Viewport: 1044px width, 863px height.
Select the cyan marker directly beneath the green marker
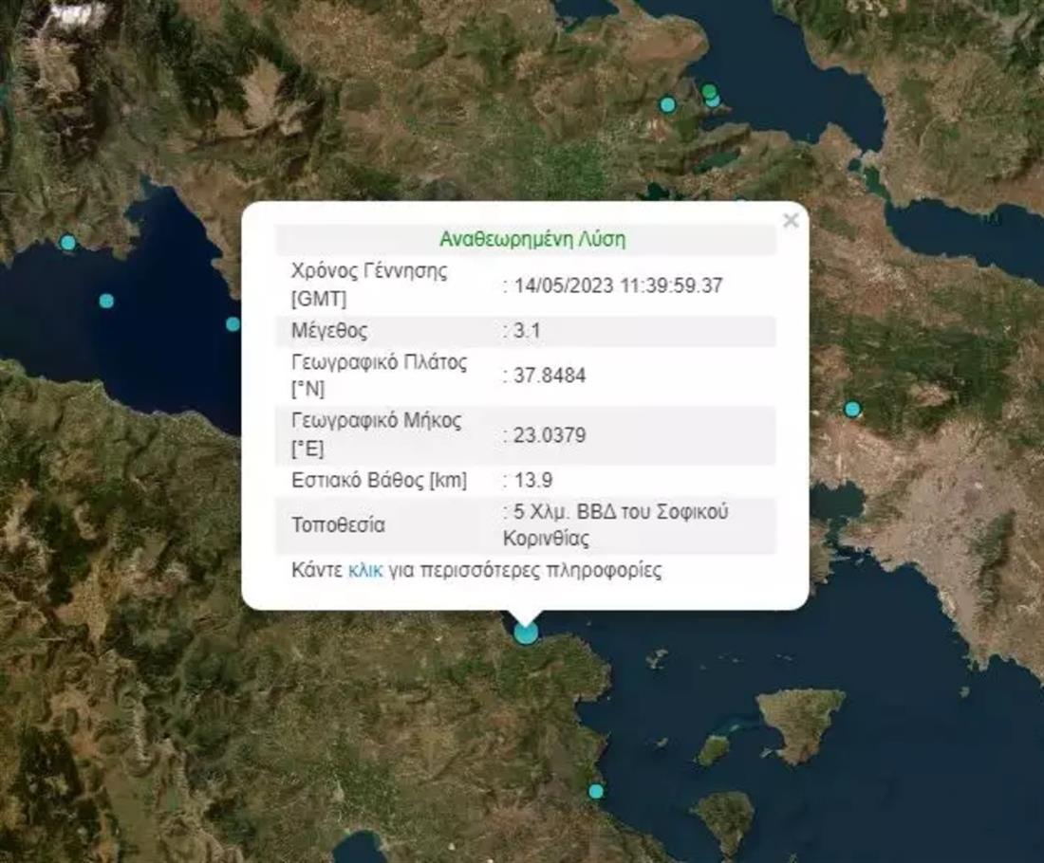click(x=714, y=101)
